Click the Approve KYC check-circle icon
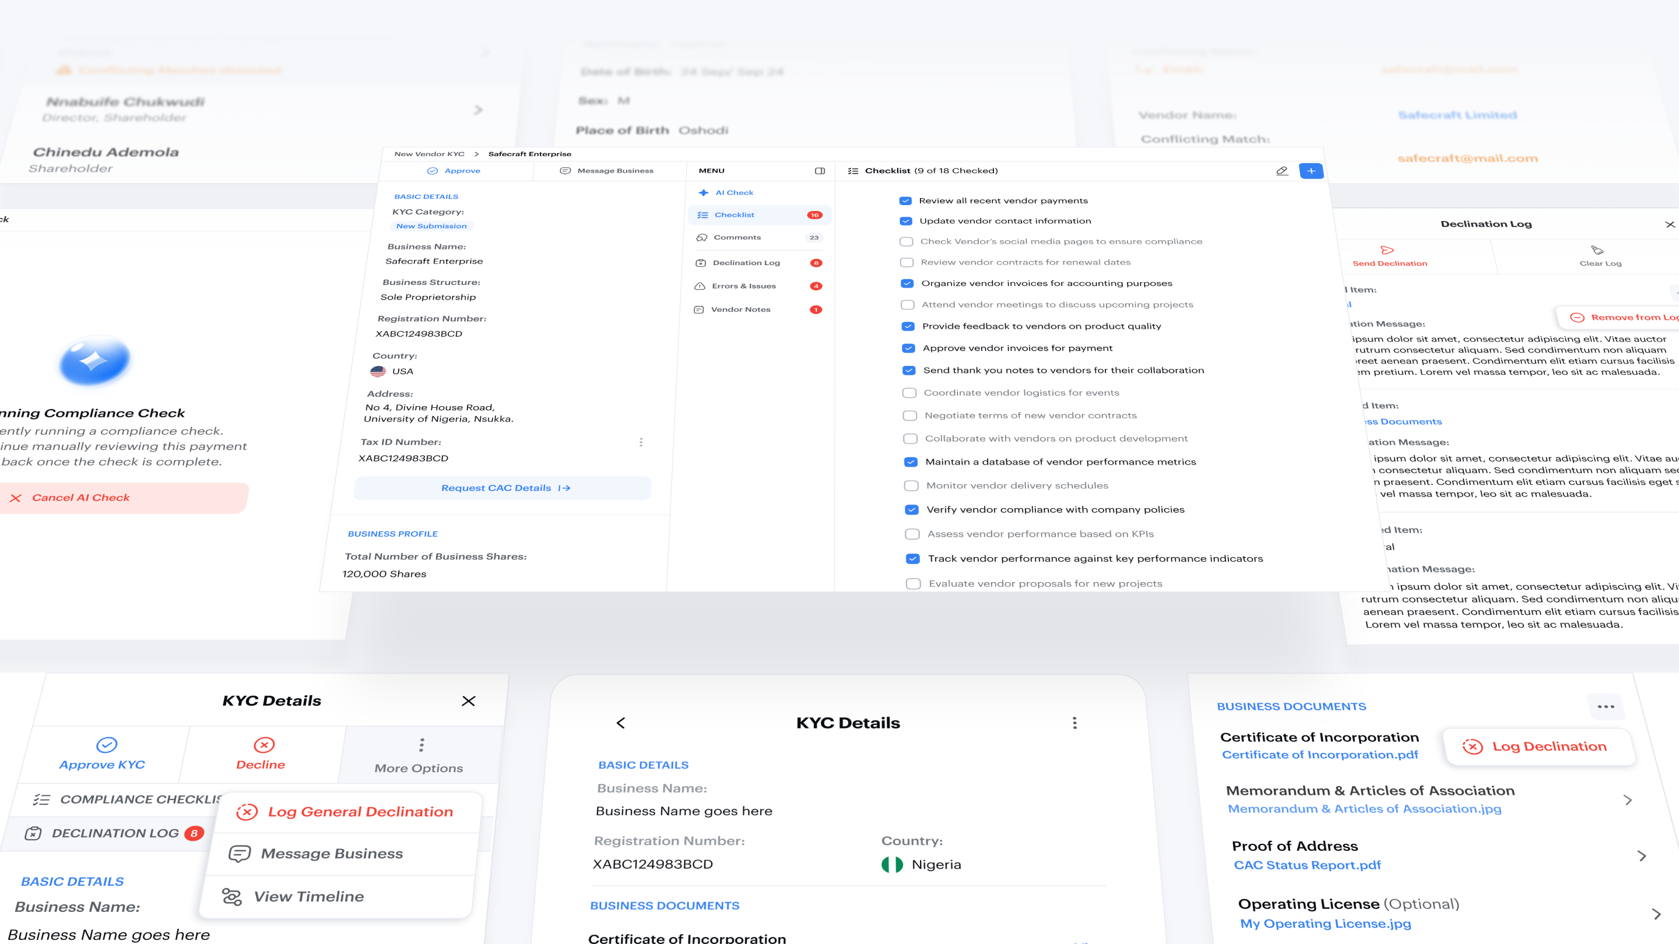 point(107,745)
